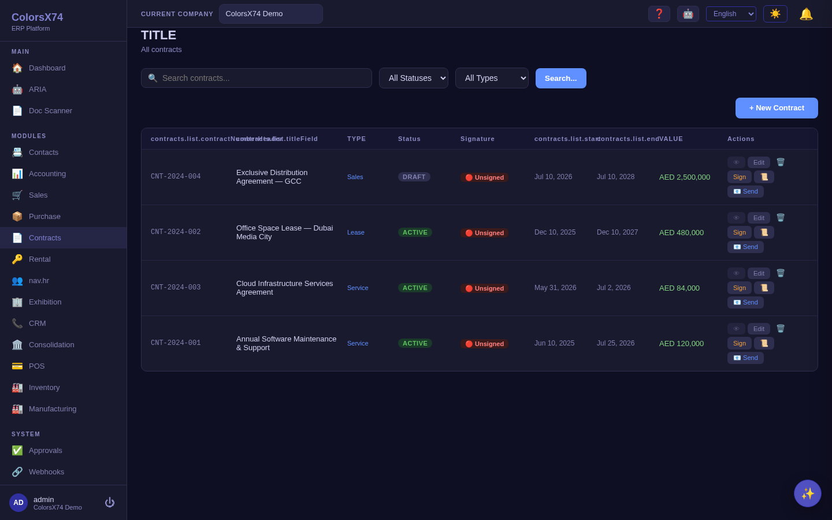Delete contract CNT-2024-004 with trash icon
Screen dimensions: 832x520
(781, 162)
